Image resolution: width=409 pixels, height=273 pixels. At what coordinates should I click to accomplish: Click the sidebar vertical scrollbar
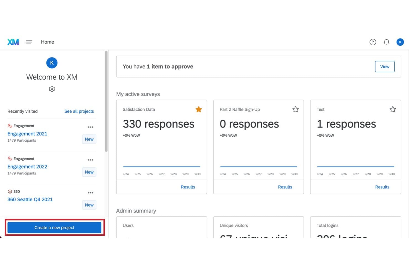[x=106, y=101]
